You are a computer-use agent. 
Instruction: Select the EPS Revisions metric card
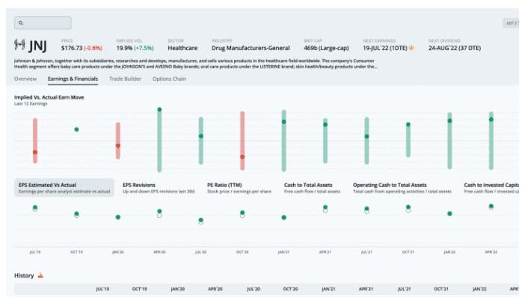click(x=150, y=187)
